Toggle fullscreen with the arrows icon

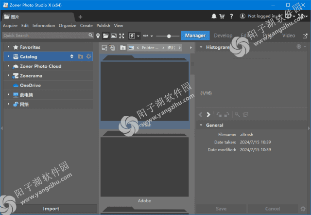tap(121, 36)
